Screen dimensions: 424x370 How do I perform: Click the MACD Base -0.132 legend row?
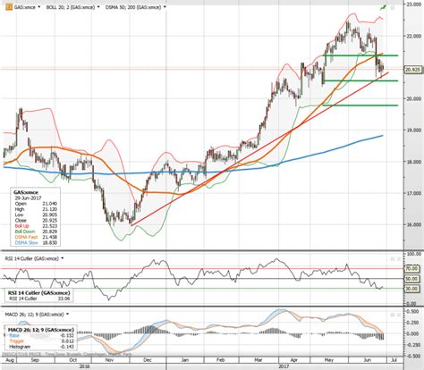pyautogui.click(x=41, y=335)
